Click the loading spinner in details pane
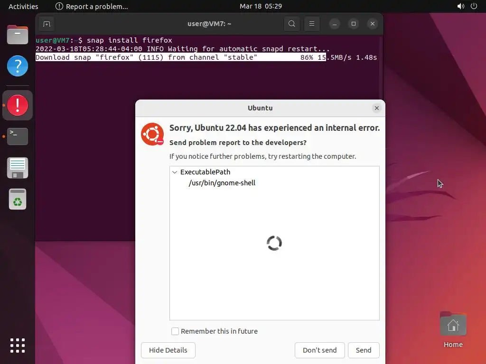The image size is (486, 364). pyautogui.click(x=274, y=243)
